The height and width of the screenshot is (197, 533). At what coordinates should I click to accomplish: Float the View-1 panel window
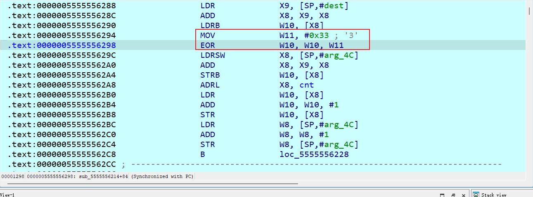(x=453, y=195)
